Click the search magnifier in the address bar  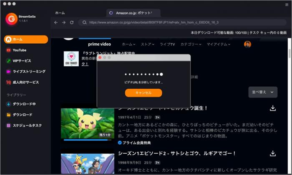click(84, 22)
